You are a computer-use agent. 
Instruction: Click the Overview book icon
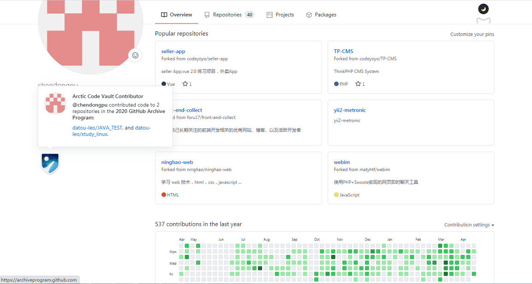164,14
